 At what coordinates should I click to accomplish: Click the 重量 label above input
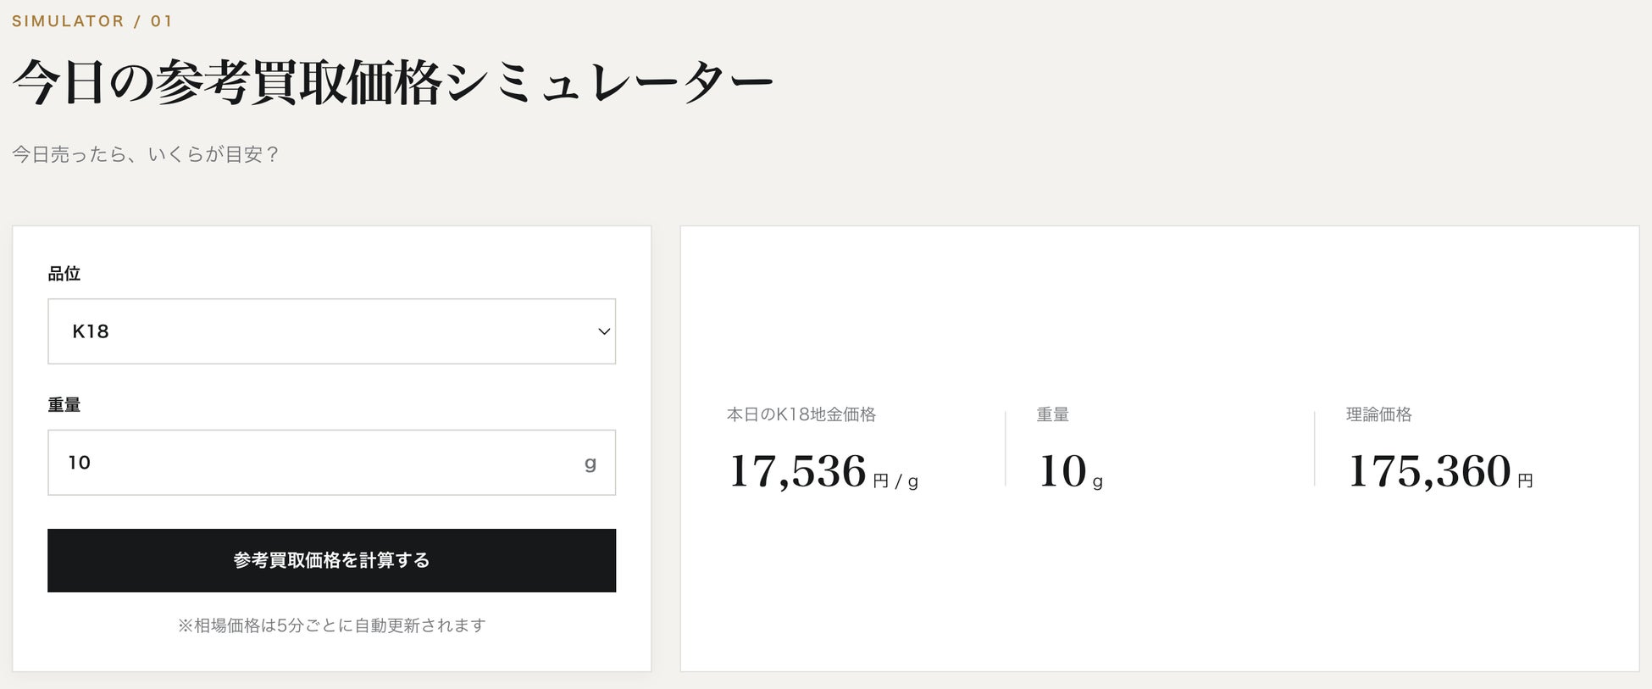(x=64, y=405)
